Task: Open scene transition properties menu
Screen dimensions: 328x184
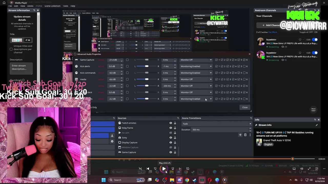Action: pyautogui.click(x=250, y=135)
